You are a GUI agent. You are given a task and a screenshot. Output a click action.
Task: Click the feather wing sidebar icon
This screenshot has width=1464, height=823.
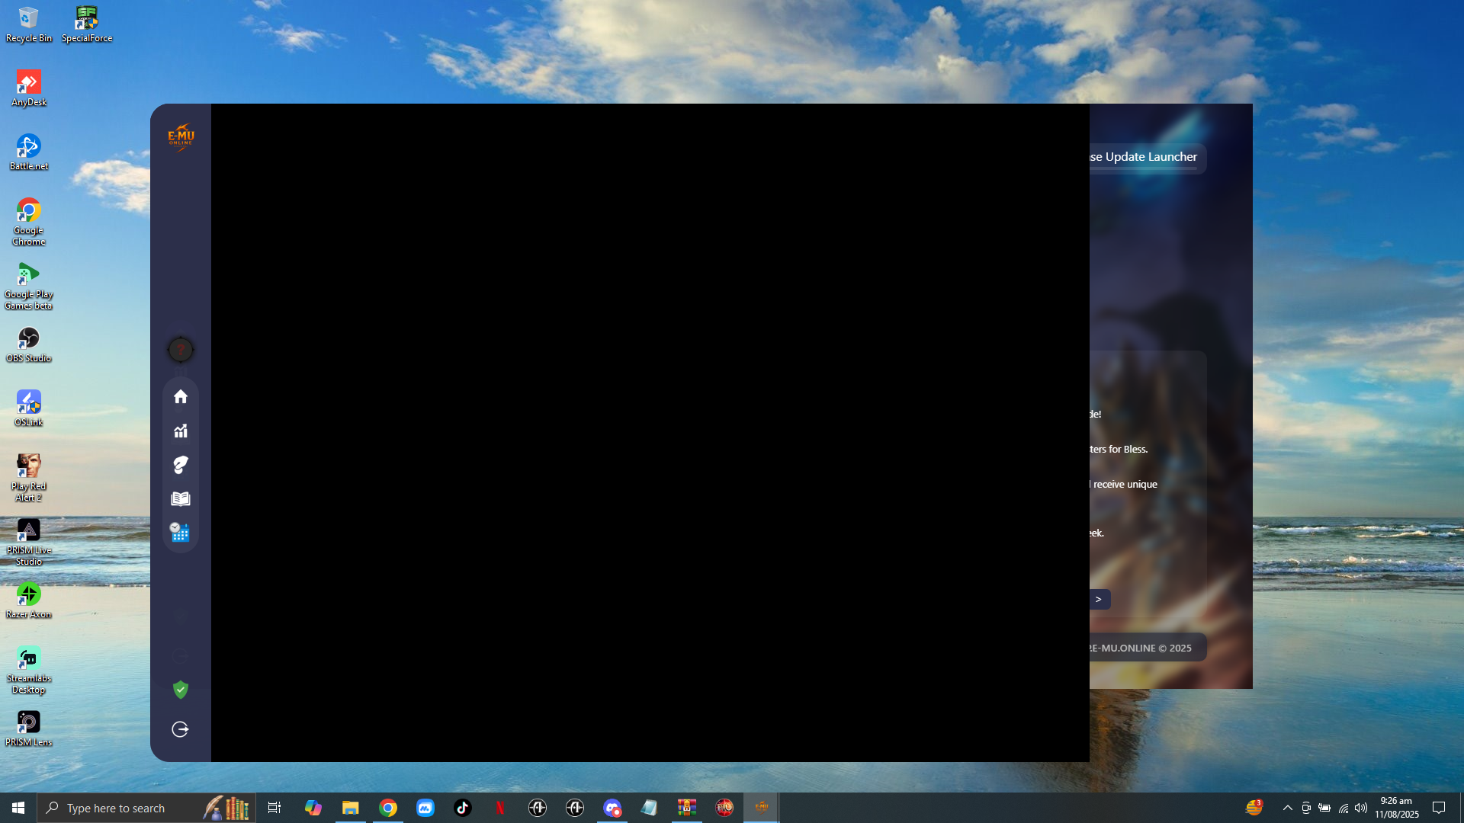tap(181, 465)
